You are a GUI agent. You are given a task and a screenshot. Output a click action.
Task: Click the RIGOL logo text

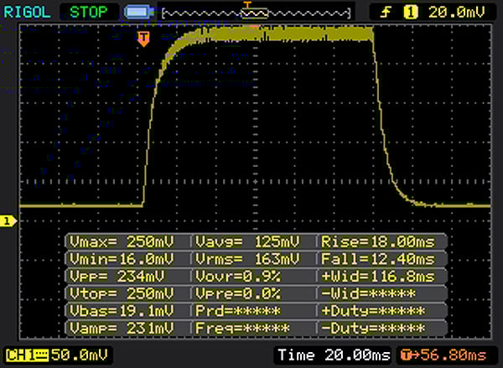(x=27, y=13)
